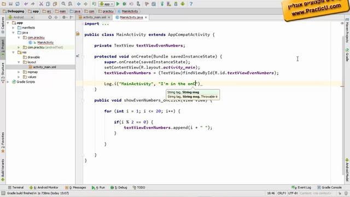Toggle the Favorites tool window
The height and width of the screenshot is (197, 350).
click(3, 142)
